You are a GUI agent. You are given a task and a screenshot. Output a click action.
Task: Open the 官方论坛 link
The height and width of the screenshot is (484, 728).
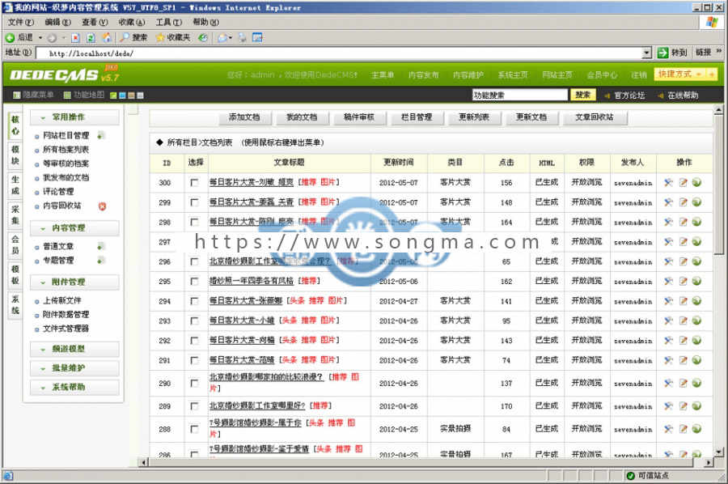[x=629, y=96]
